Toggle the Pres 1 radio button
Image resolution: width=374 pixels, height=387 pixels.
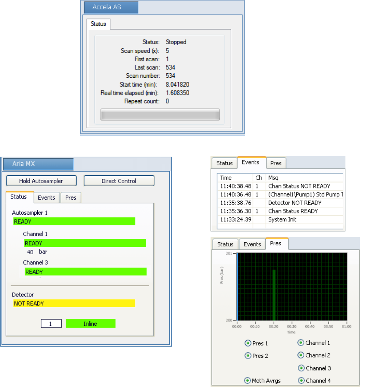pos(247,343)
